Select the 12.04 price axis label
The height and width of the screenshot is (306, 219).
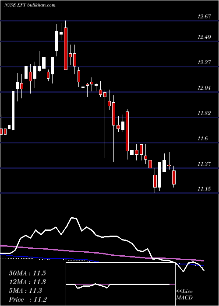(204, 88)
